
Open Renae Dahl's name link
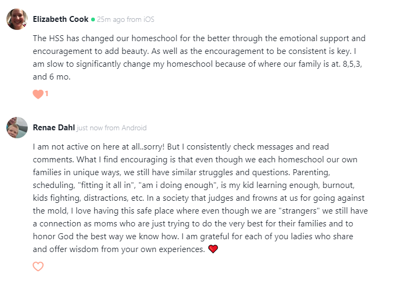coord(54,128)
